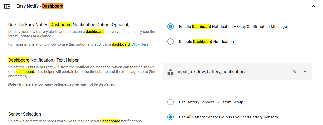Click the "Disable Dashboard Notification" label text

(x=206, y=42)
